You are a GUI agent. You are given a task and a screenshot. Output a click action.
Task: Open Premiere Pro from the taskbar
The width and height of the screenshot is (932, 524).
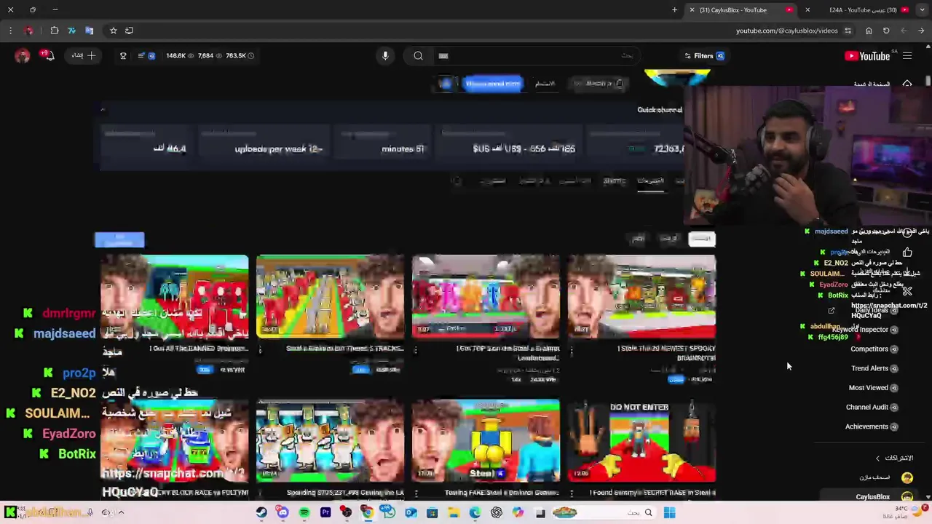325,512
